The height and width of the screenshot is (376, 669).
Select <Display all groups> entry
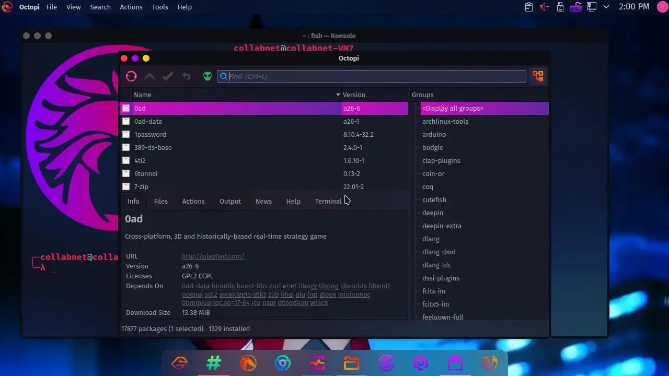[485, 108]
